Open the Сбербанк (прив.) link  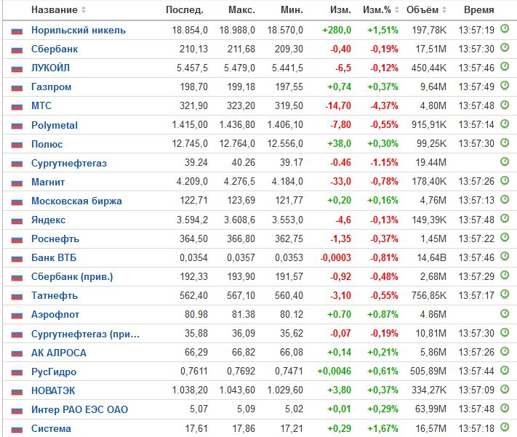point(72,277)
